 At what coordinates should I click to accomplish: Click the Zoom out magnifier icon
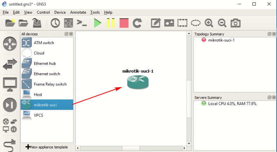(222, 23)
